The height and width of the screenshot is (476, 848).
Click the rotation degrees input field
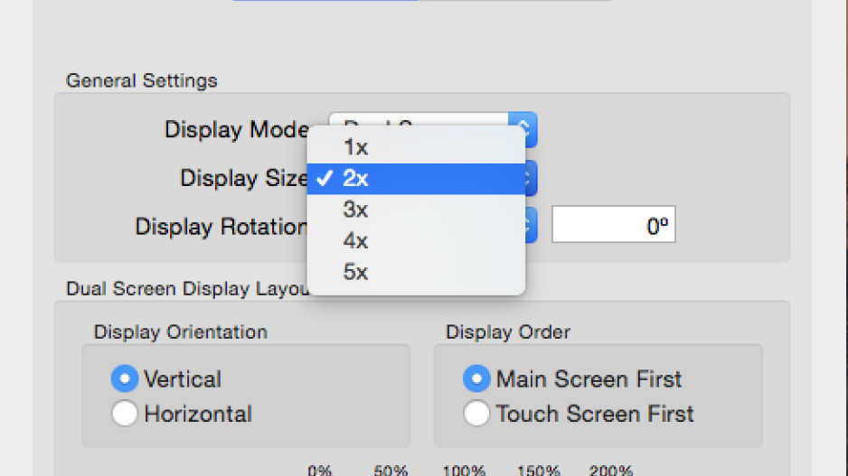[613, 224]
